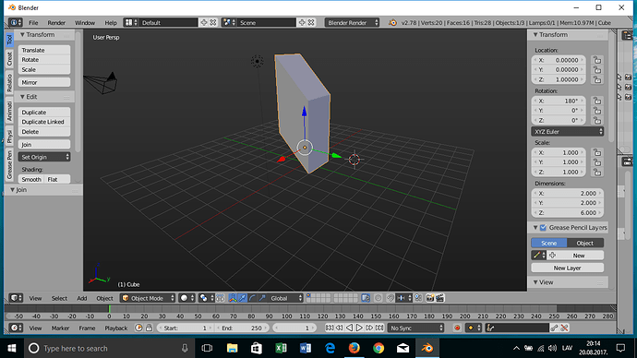Open the Render menu

tap(56, 23)
